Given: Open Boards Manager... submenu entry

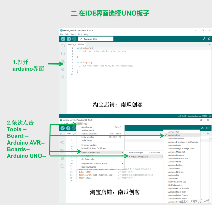Looking at the screenshot, I should 144,153.
